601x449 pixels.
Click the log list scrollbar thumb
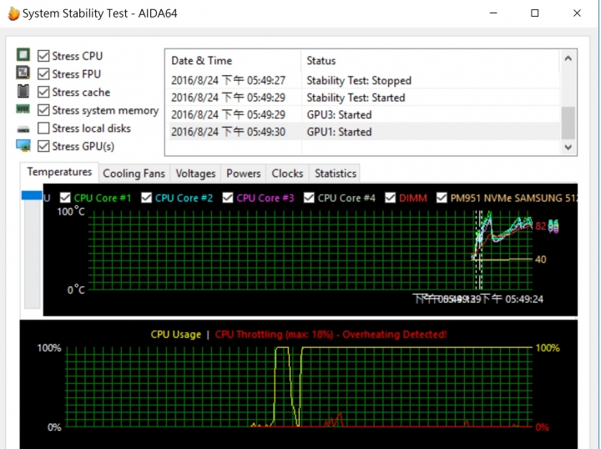coord(568,123)
